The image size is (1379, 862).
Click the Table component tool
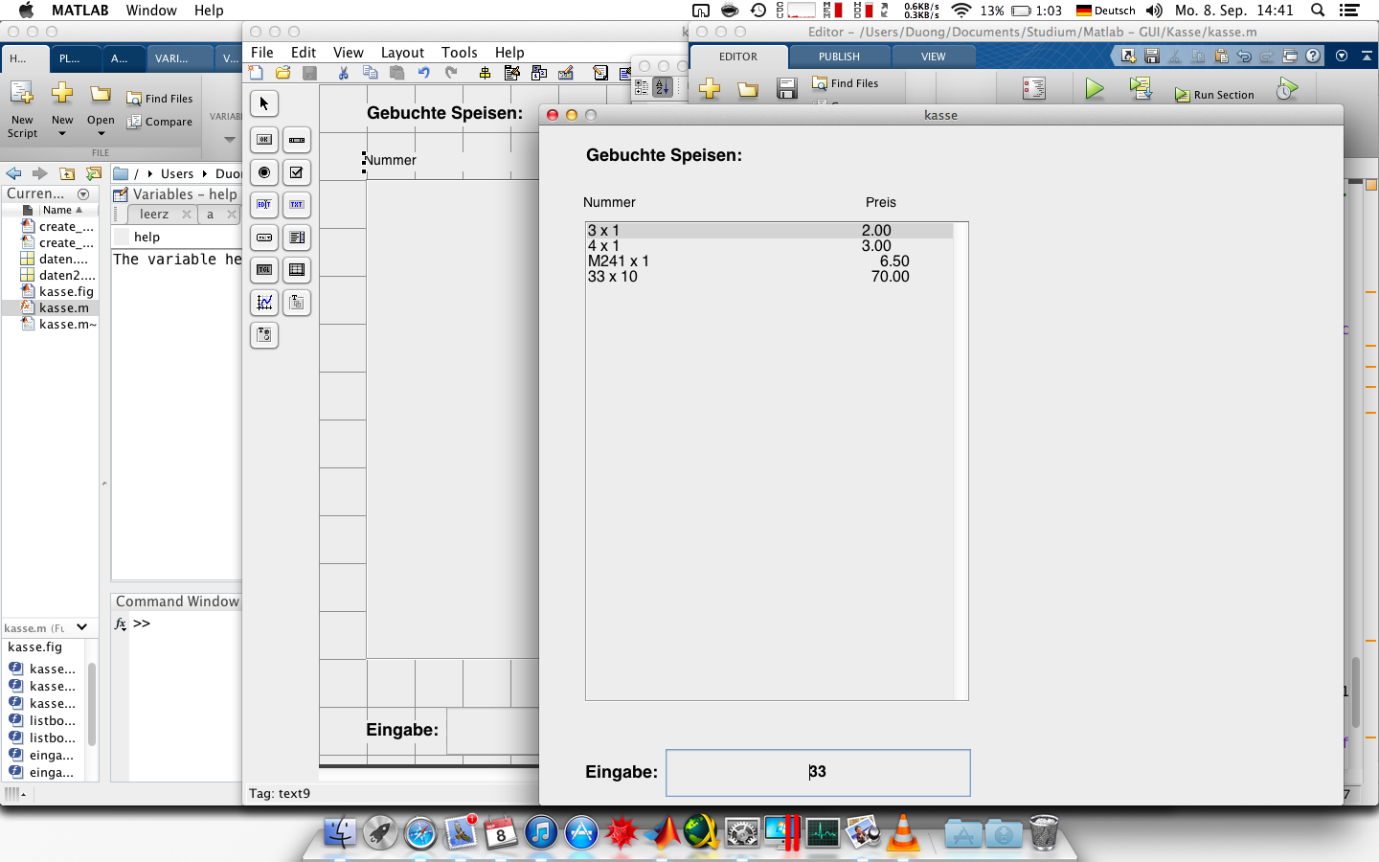pyautogui.click(x=297, y=270)
